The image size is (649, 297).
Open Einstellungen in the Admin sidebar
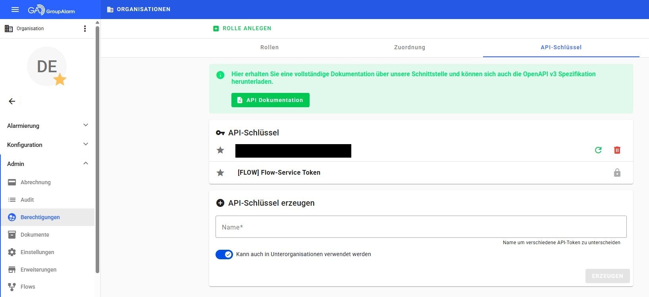coord(37,252)
